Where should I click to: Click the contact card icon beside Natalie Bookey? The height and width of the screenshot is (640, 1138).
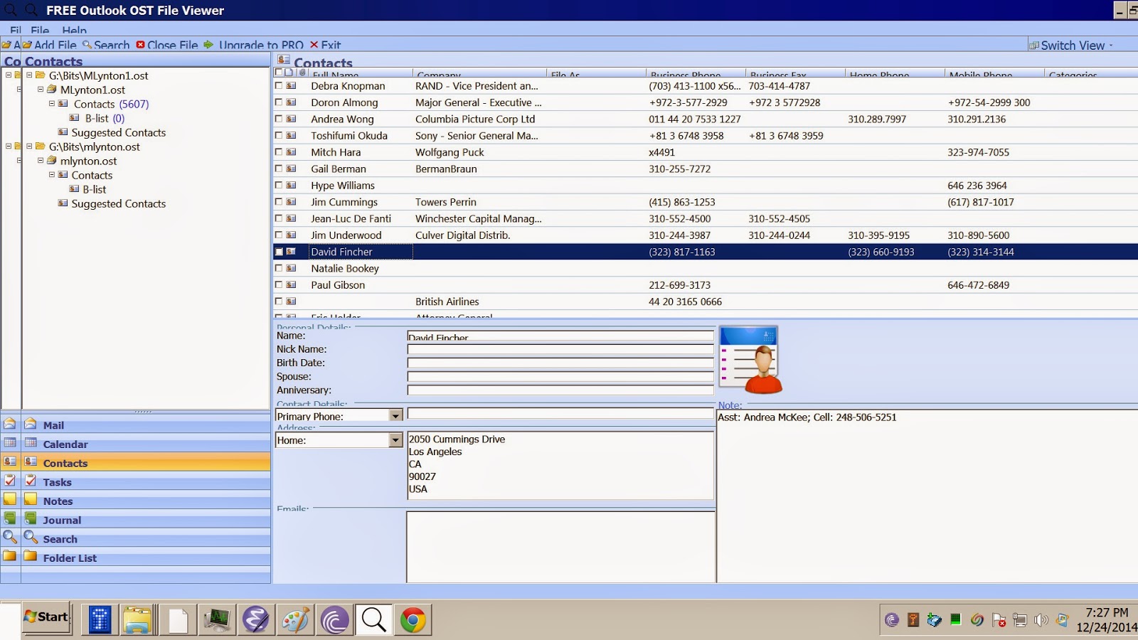point(291,268)
